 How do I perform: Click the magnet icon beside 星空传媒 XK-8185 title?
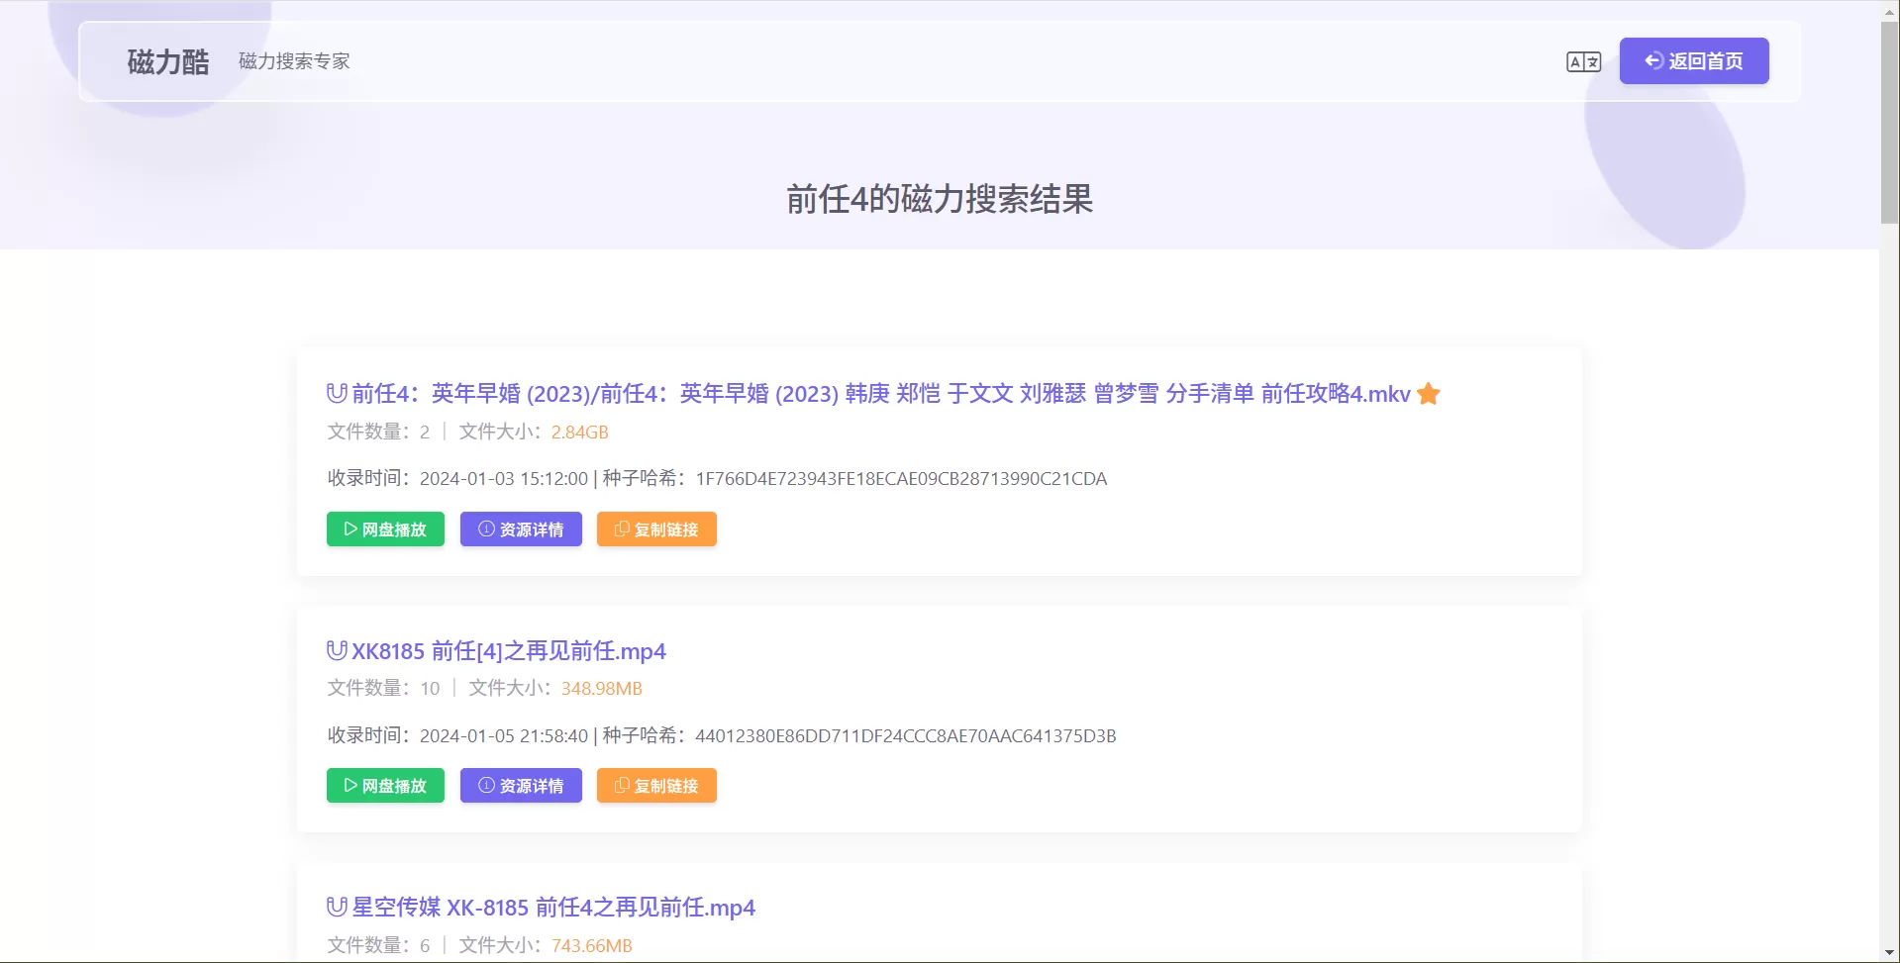335,907
